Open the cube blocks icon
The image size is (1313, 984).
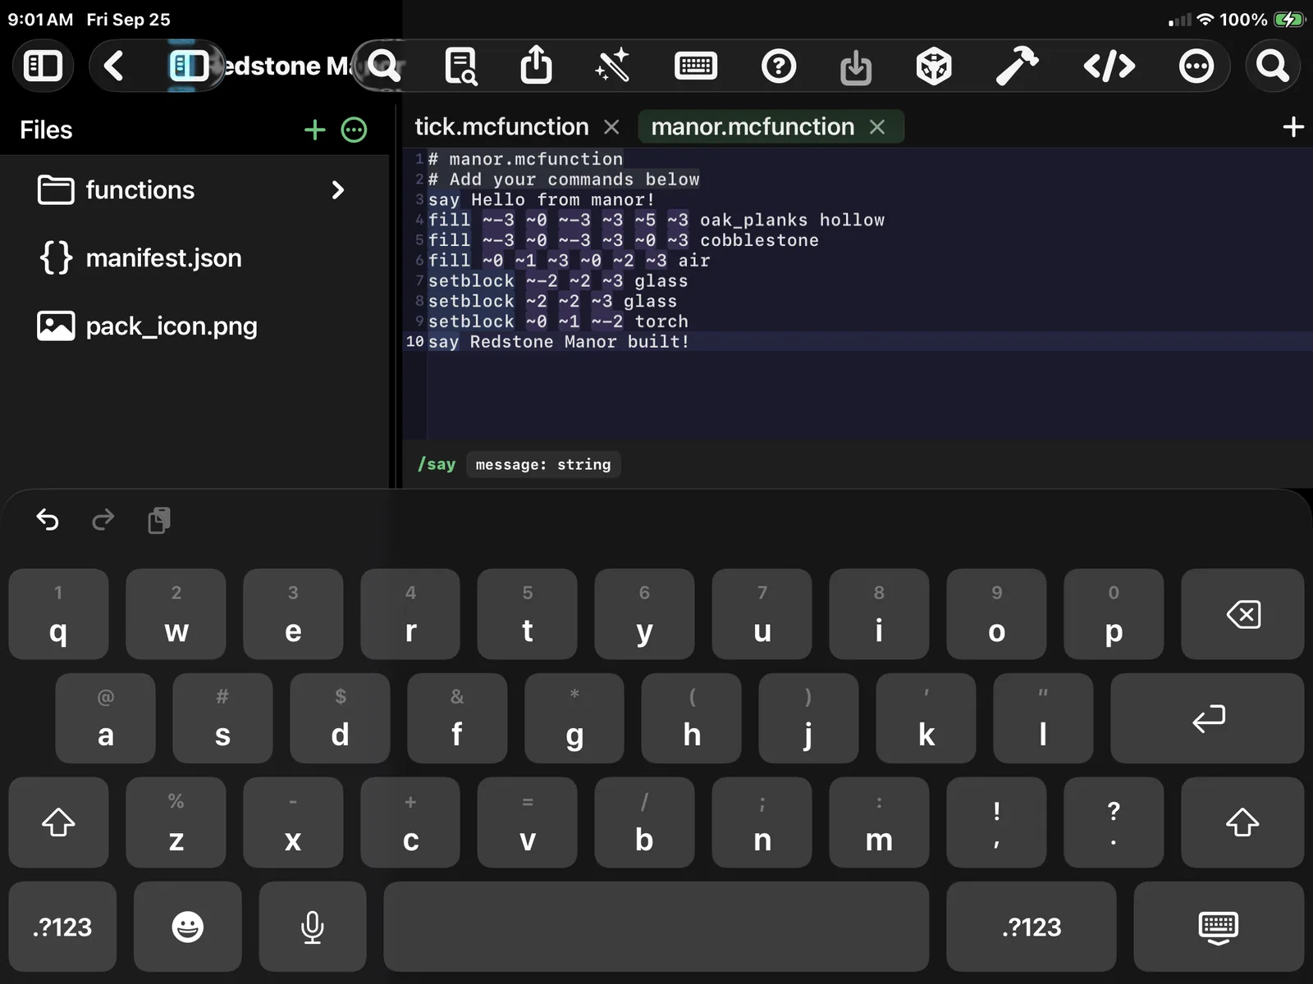tap(934, 66)
